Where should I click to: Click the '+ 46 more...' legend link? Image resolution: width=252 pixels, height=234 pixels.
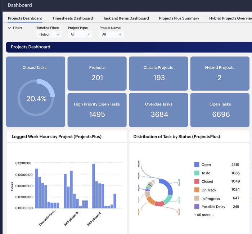tap(203, 215)
